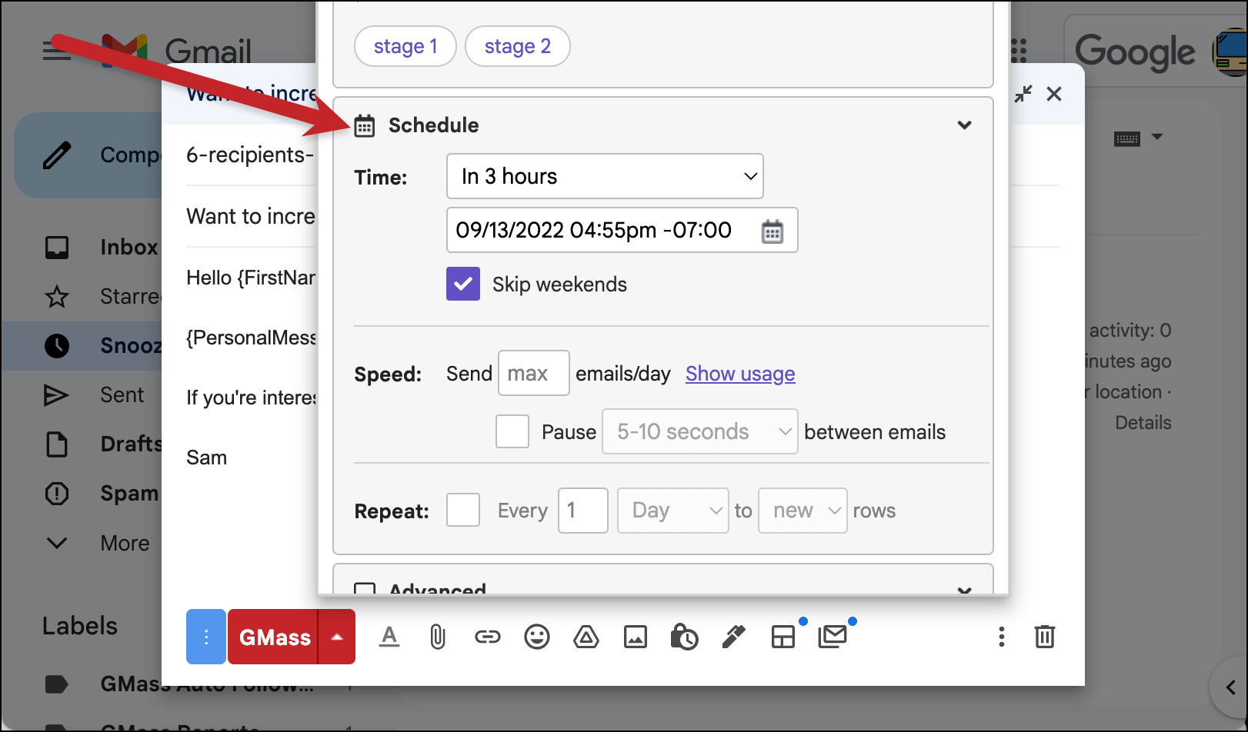Collapse the Schedule section chevron
The height and width of the screenshot is (732, 1248).
(964, 125)
